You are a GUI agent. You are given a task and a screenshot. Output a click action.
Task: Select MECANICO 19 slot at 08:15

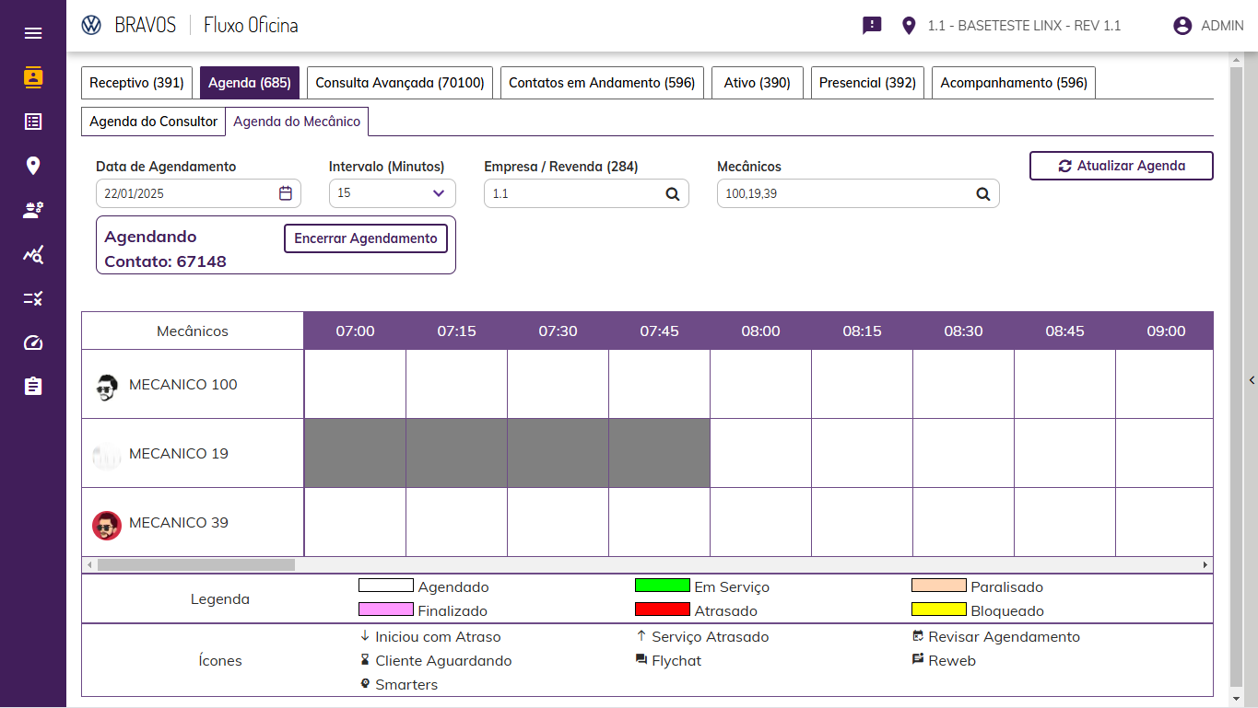862,453
